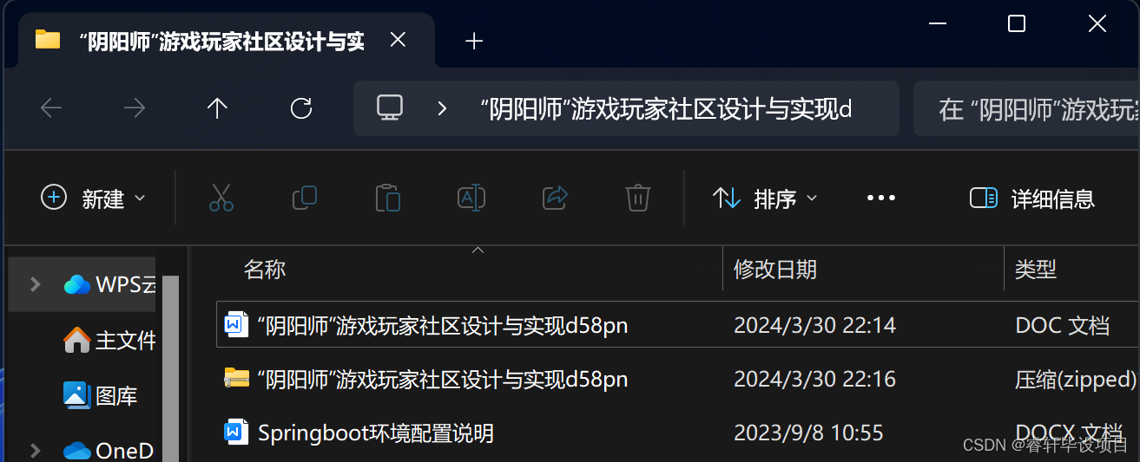
Task: Refresh the current folder view
Action: 300,108
